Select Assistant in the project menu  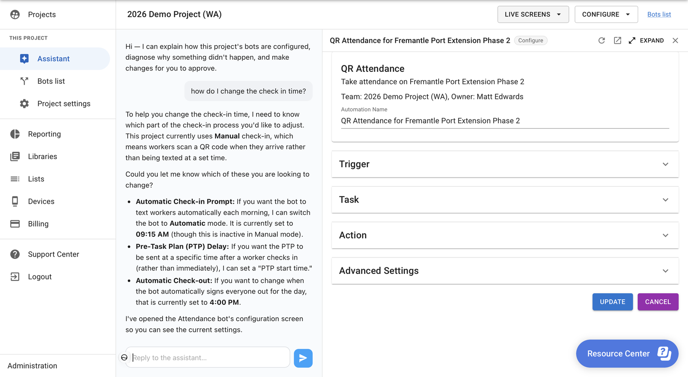(x=55, y=59)
